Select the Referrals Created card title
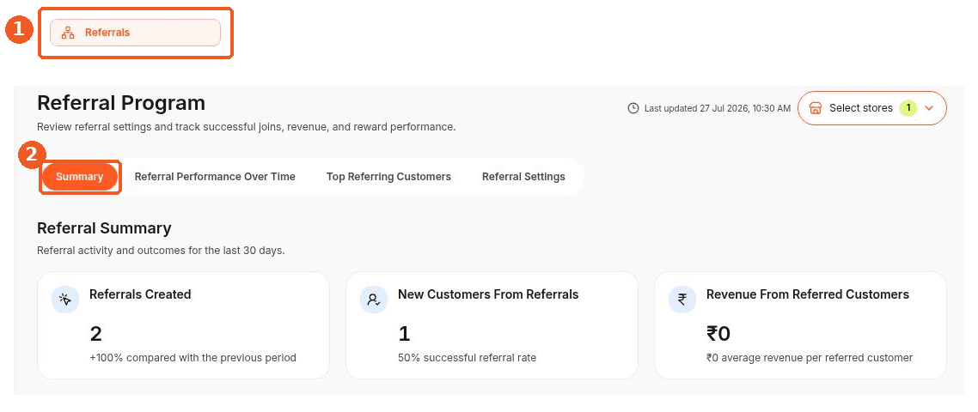The height and width of the screenshot is (412, 978). click(140, 294)
